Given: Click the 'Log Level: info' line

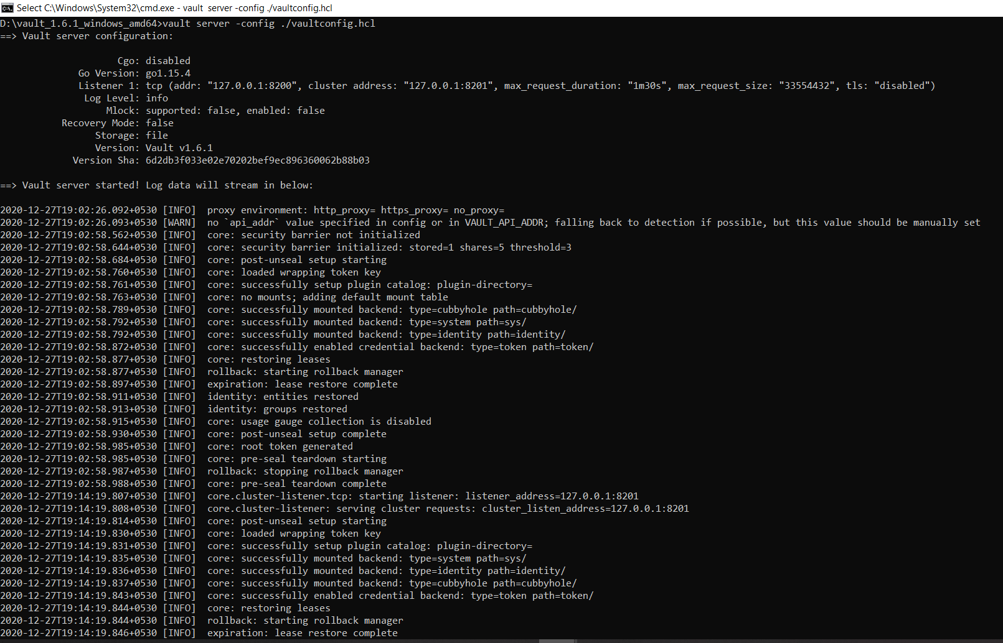Looking at the screenshot, I should click(x=126, y=98).
